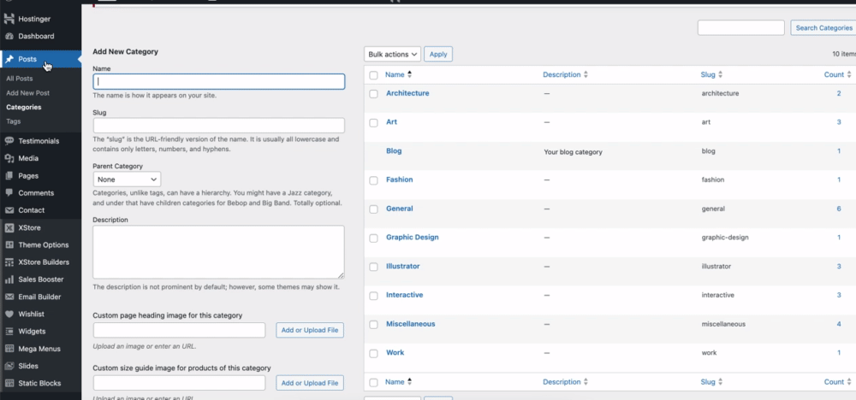The width and height of the screenshot is (856, 400).
Task: Expand the Parent Category dropdown
Action: click(x=127, y=179)
